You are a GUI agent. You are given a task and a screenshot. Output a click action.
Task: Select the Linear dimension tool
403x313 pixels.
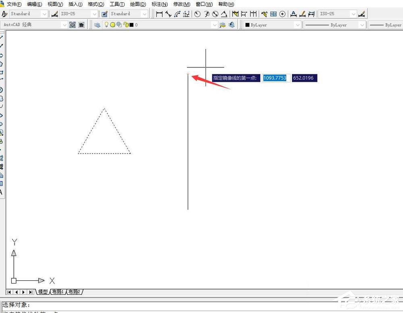159,14
